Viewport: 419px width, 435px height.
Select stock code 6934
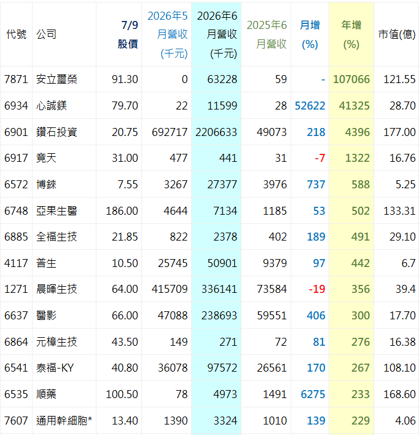16,106
